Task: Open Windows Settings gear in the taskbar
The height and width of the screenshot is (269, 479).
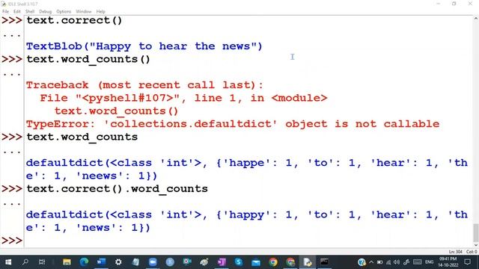Action: pyautogui.click(x=118, y=262)
